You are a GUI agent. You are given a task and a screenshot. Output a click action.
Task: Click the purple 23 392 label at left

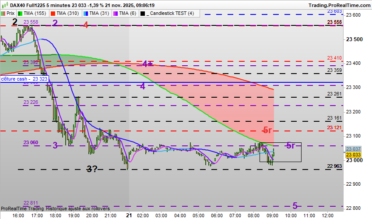coord(31,62)
